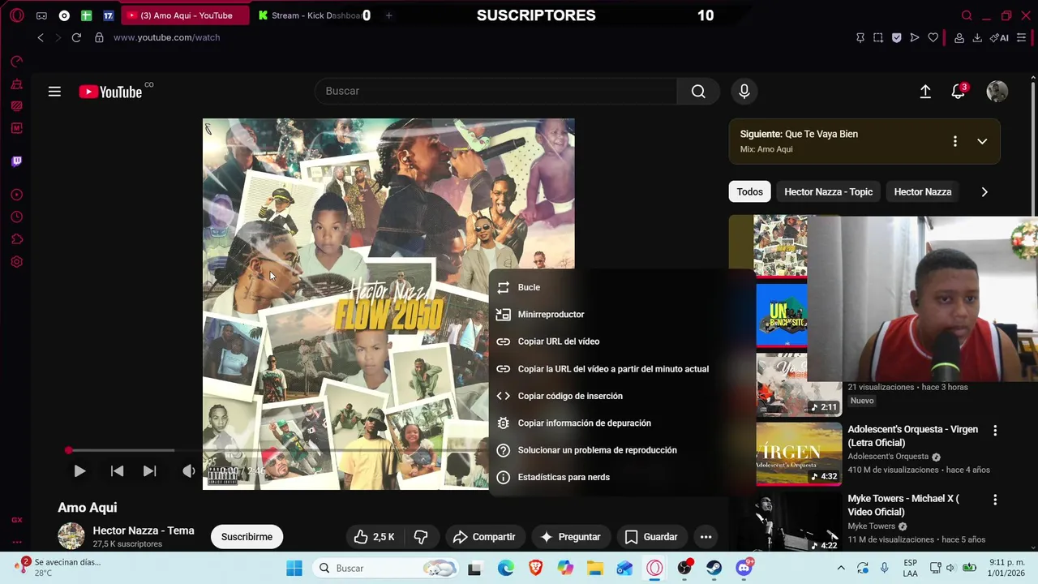This screenshot has width=1038, height=584.
Task: Open the YouTube account avatar menu
Action: pos(997,92)
